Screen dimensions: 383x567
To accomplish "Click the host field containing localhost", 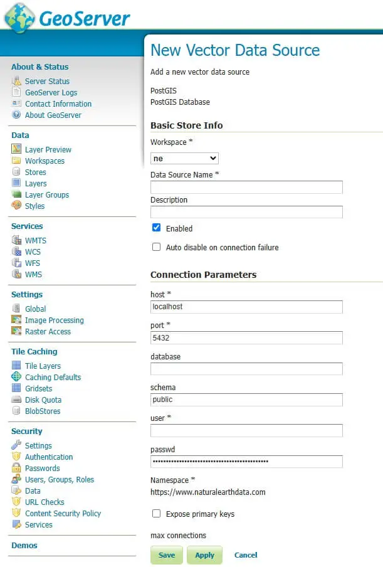I will tap(246, 307).
